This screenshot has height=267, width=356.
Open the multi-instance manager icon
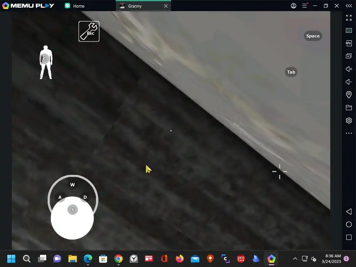click(349, 56)
